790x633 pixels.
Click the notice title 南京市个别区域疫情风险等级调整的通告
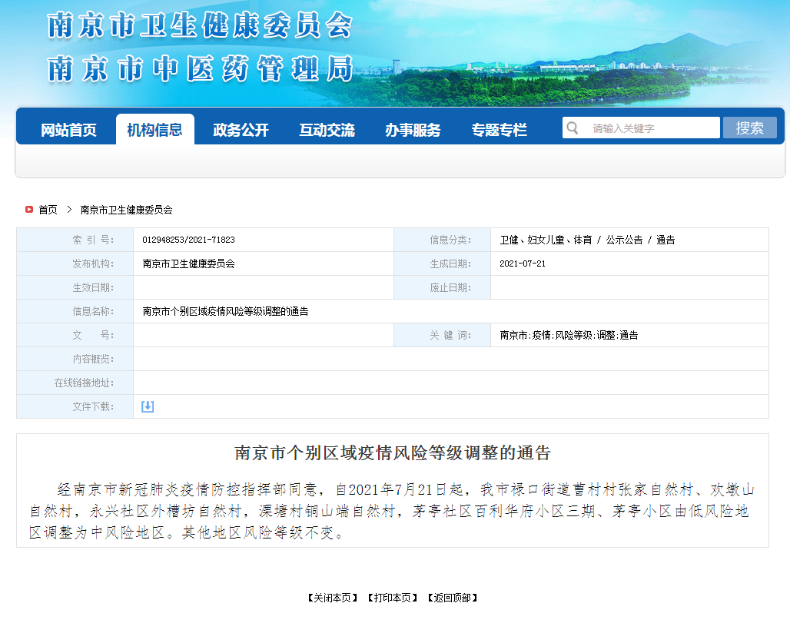click(395, 452)
